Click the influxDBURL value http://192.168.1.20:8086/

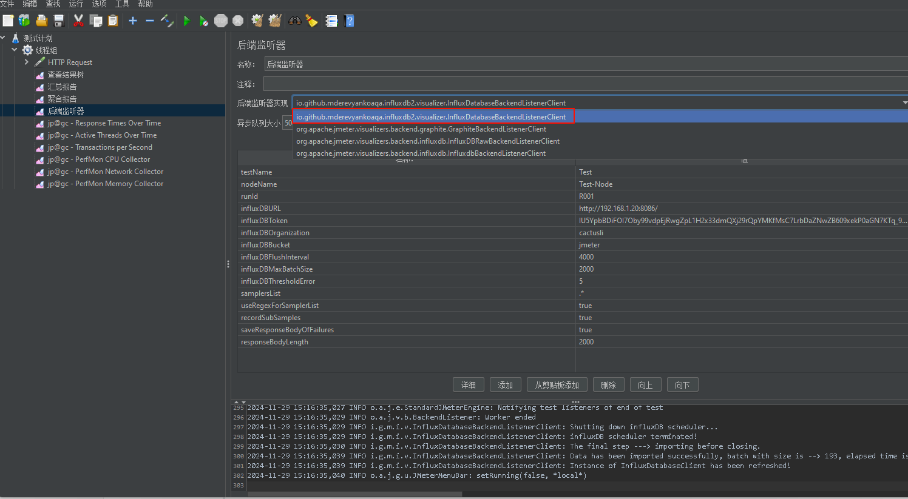(618, 209)
